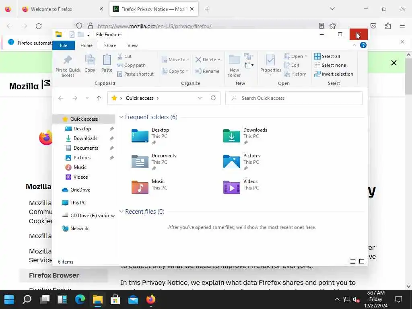The width and height of the screenshot is (412, 309).
Task: Open Windows Start menu
Action: [x=9, y=299]
